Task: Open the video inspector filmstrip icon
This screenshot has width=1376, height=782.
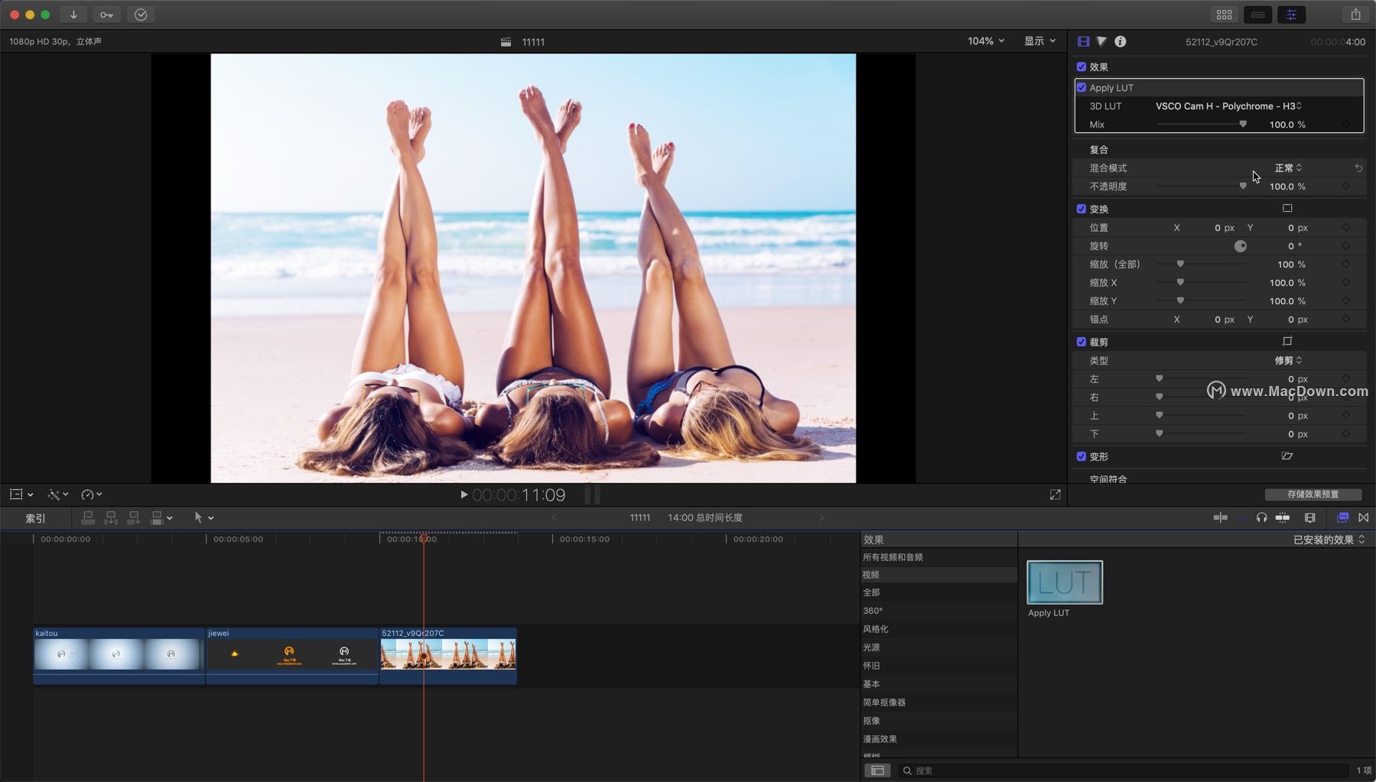Action: [x=1083, y=41]
